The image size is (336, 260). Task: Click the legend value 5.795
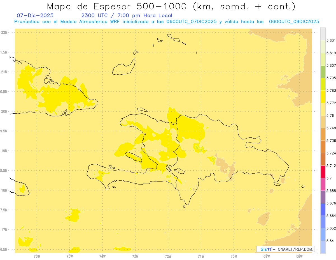(331, 78)
